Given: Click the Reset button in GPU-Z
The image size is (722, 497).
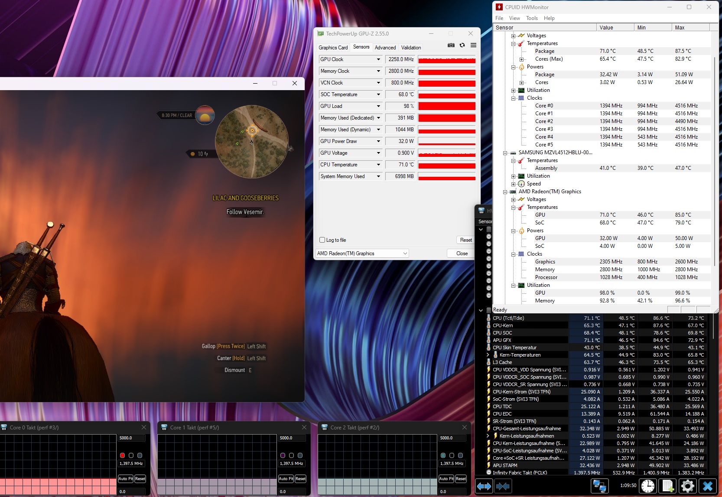Looking at the screenshot, I should pyautogui.click(x=466, y=240).
